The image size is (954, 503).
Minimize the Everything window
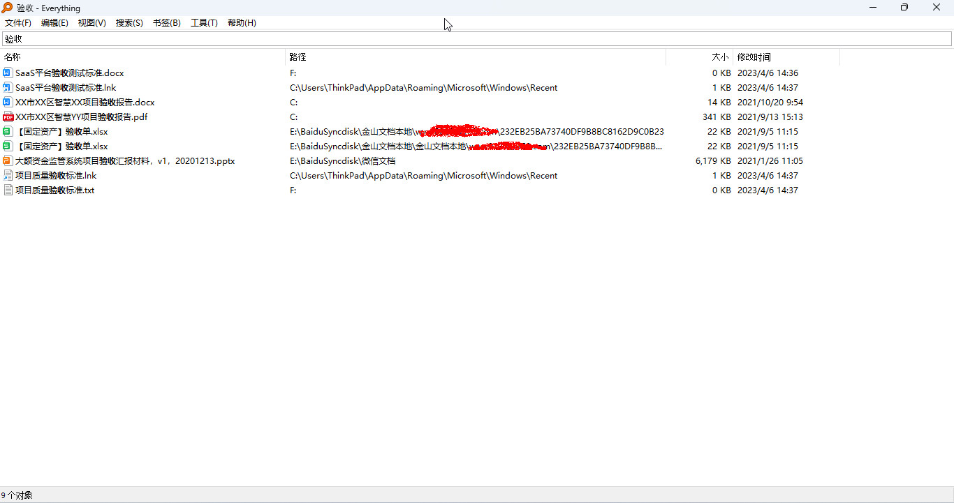tap(873, 8)
